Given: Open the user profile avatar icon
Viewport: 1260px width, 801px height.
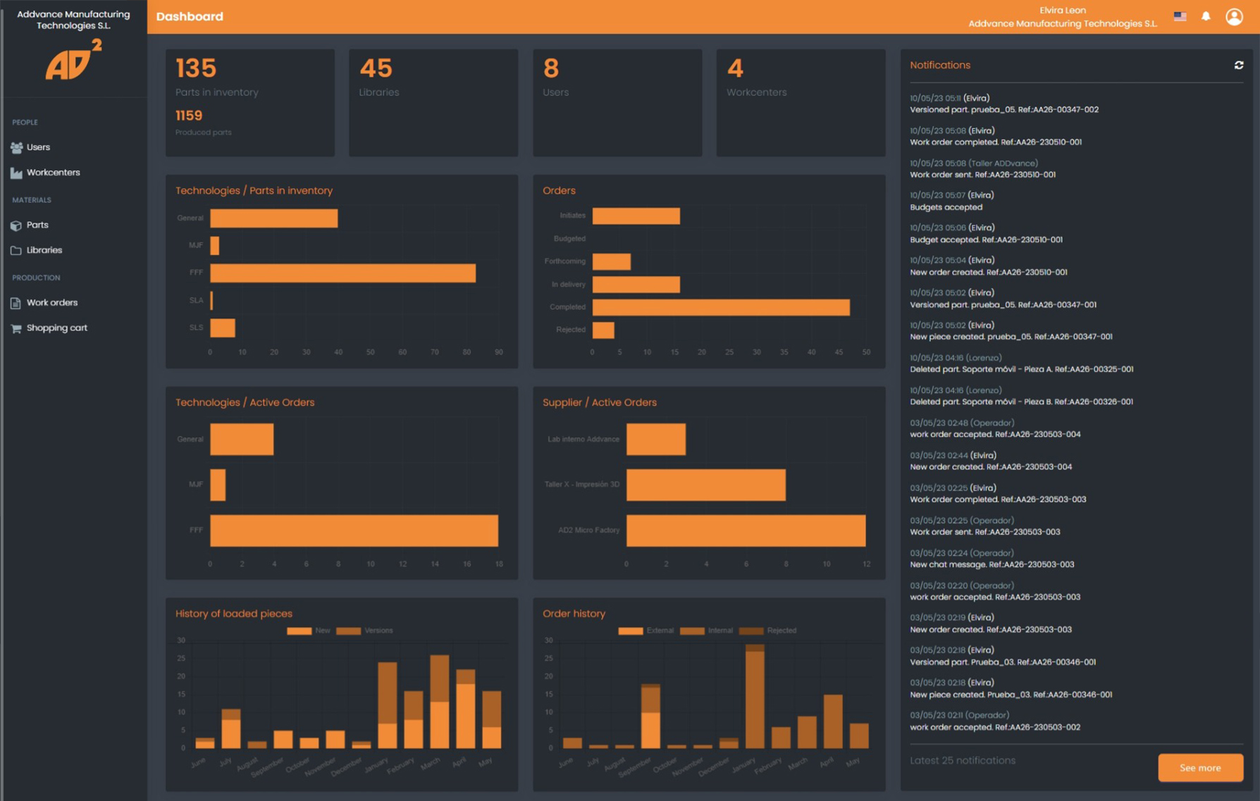Looking at the screenshot, I should pos(1234,16).
